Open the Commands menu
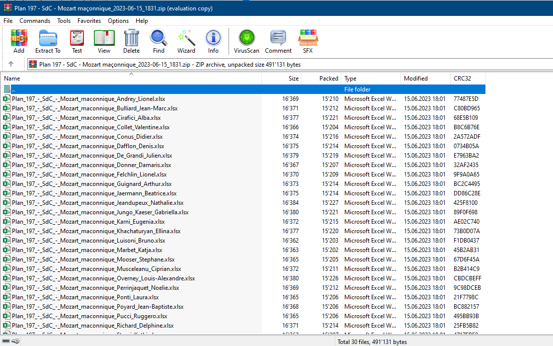Image resolution: width=553 pixels, height=346 pixels. [35, 21]
